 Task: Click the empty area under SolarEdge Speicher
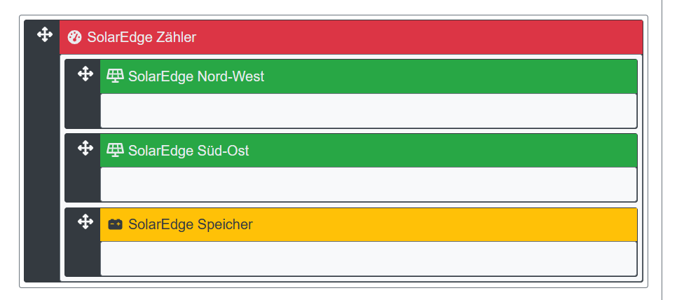(368, 259)
